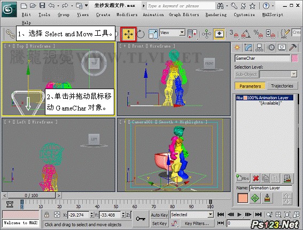The height and width of the screenshot is (230, 303).
Task: Open the Edit menu
Action: coord(26,14)
